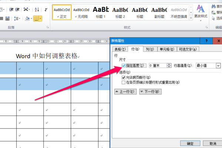
Task: Apply the 标题 style
Action: [140, 12]
